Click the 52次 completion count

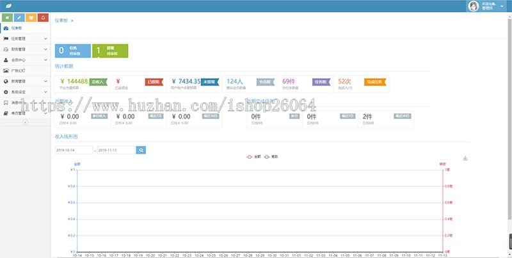(344, 81)
